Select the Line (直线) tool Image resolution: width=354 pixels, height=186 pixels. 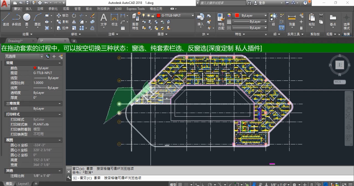pos(6,20)
